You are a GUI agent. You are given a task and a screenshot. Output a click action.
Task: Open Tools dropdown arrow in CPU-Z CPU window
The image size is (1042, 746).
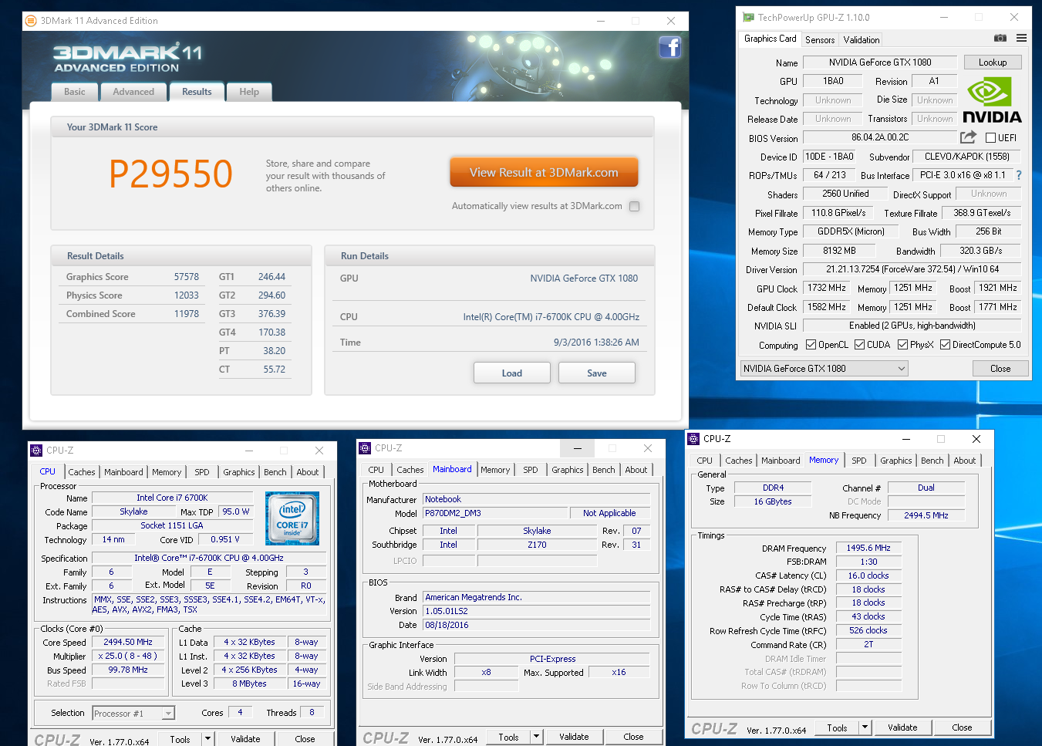(207, 739)
